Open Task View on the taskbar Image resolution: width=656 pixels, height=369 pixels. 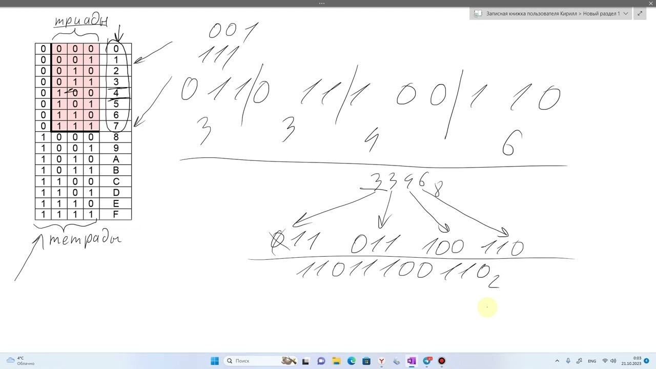pyautogui.click(x=306, y=361)
